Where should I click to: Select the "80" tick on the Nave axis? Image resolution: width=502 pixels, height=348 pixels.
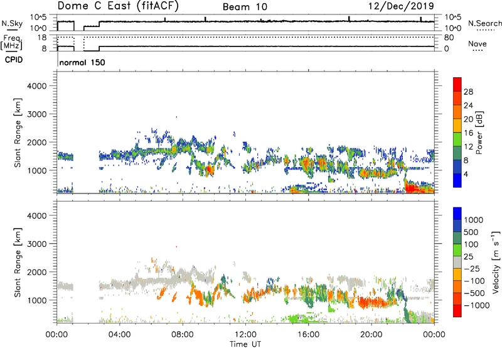pos(449,38)
